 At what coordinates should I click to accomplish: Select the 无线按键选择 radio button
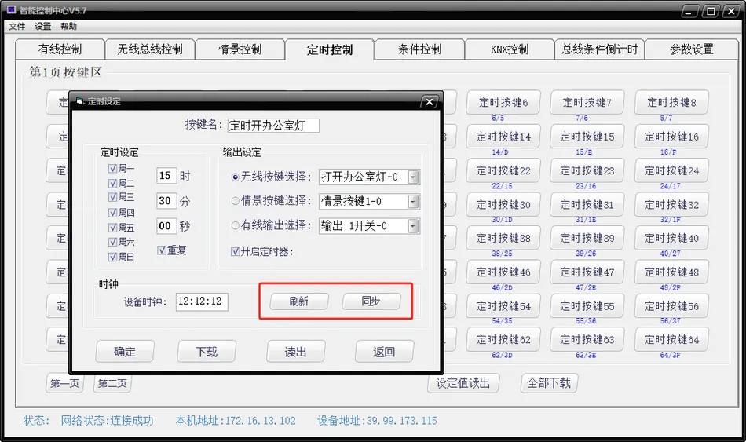click(x=235, y=177)
